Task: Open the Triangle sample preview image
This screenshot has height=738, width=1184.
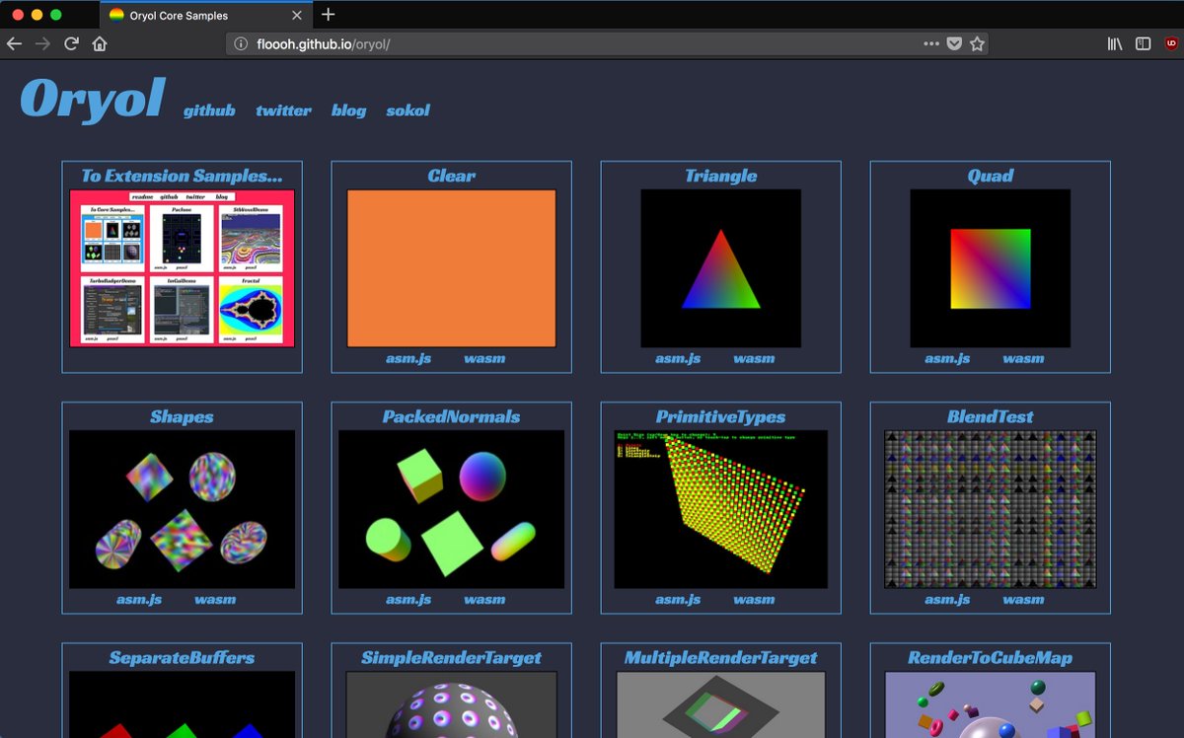Action: click(x=721, y=267)
